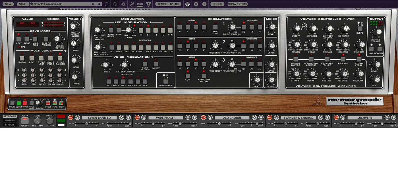Screen dimensions: 398x190
Task: Open the QWERTY keyboard Q icon
Action: (196, 4)
